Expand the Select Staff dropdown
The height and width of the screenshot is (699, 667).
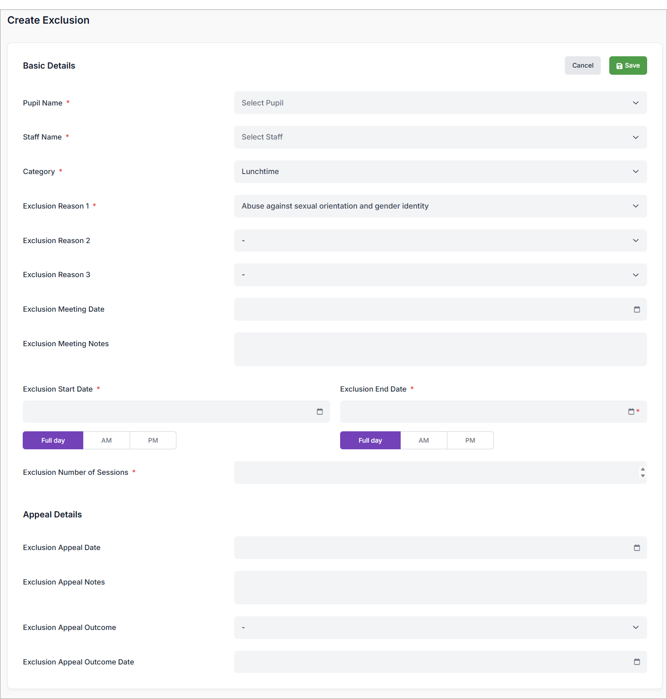[440, 137]
